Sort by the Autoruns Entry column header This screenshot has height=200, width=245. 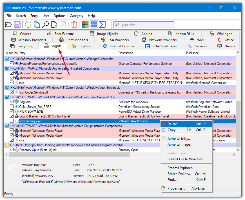pyautogui.click(x=61, y=53)
